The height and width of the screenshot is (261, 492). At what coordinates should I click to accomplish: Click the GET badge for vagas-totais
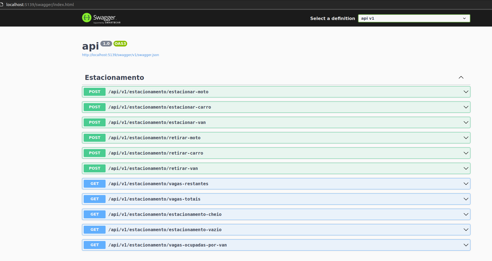(x=95, y=199)
